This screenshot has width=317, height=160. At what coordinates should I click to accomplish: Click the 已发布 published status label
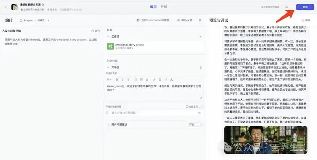click(52, 10)
